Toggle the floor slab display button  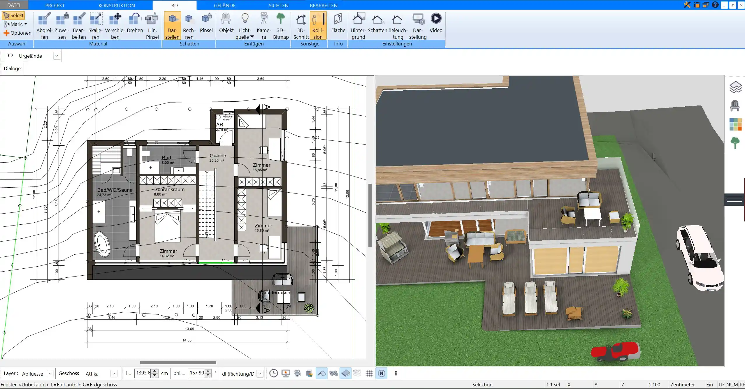tap(345, 373)
